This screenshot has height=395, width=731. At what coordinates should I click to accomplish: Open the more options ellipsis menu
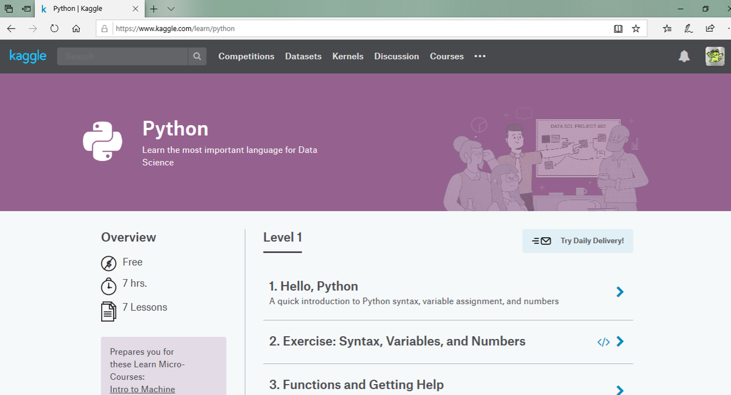coord(480,56)
